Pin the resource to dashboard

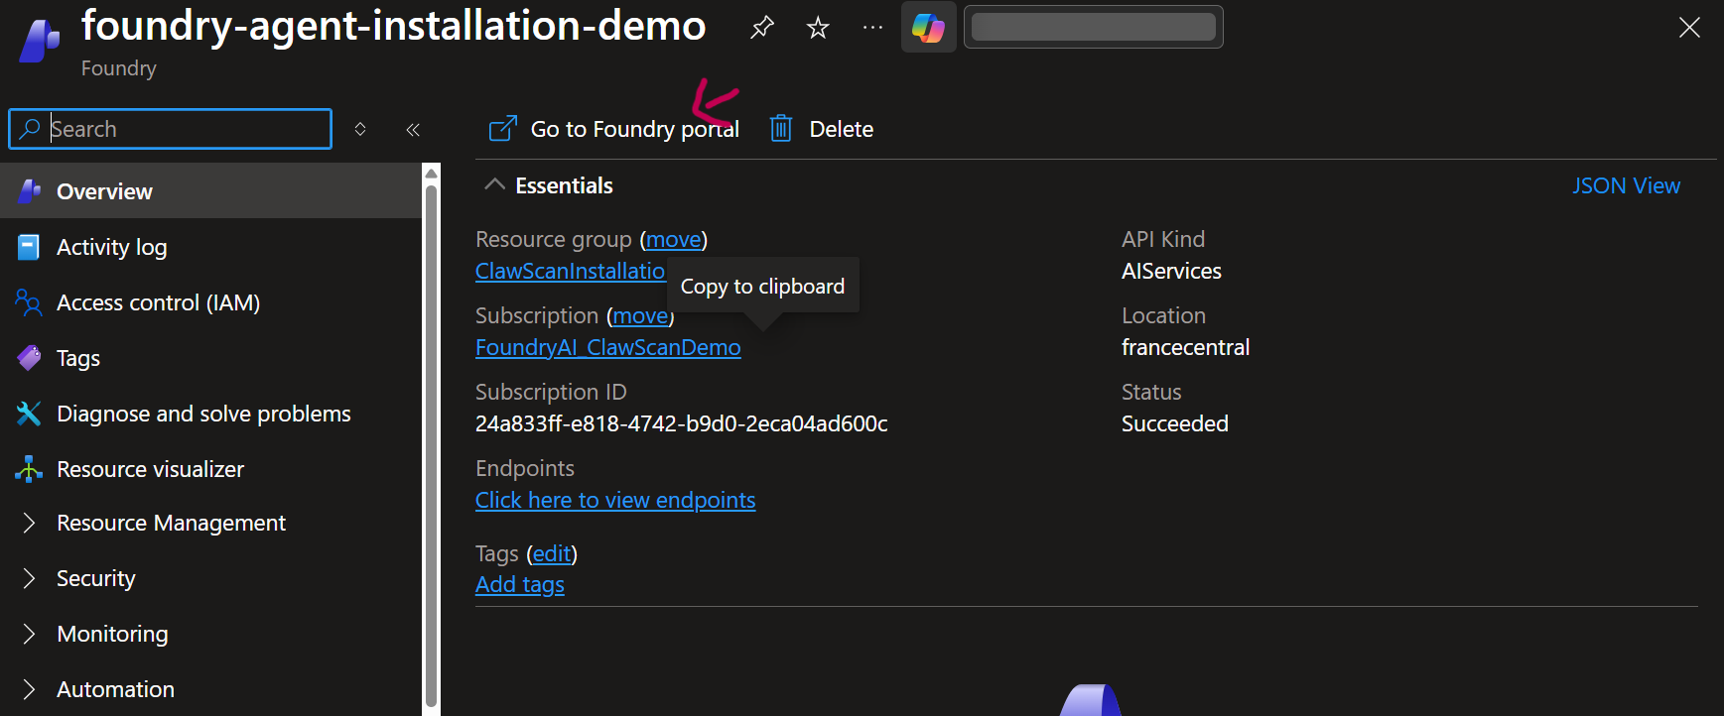(x=762, y=28)
